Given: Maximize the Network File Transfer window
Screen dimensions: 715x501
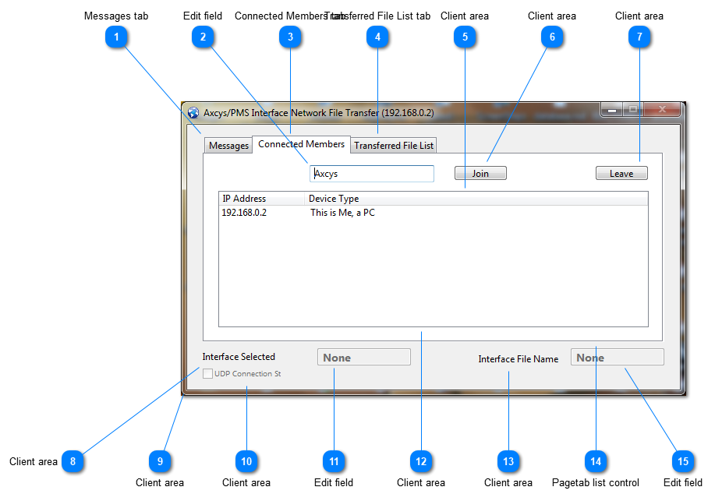Looking at the screenshot, I should (x=632, y=110).
